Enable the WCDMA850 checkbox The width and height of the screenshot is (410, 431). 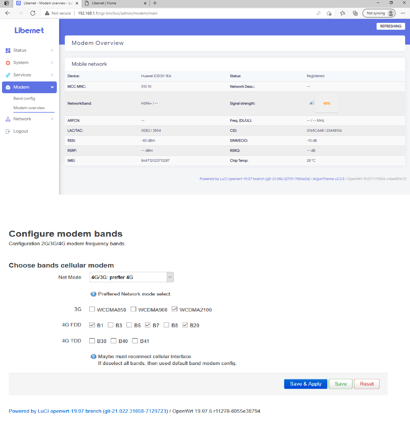point(92,309)
